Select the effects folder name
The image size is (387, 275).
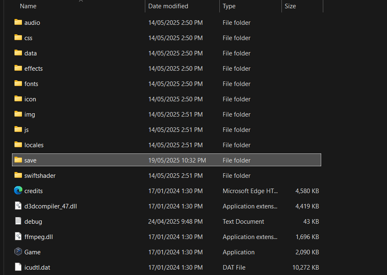coord(34,69)
